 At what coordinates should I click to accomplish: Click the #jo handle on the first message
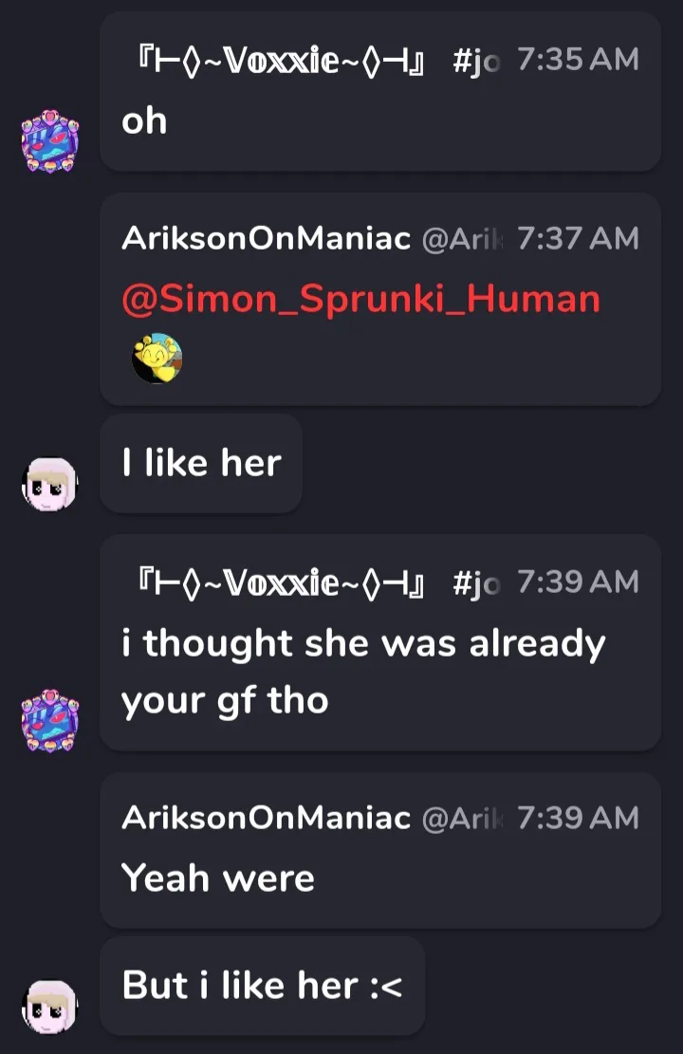(x=476, y=61)
